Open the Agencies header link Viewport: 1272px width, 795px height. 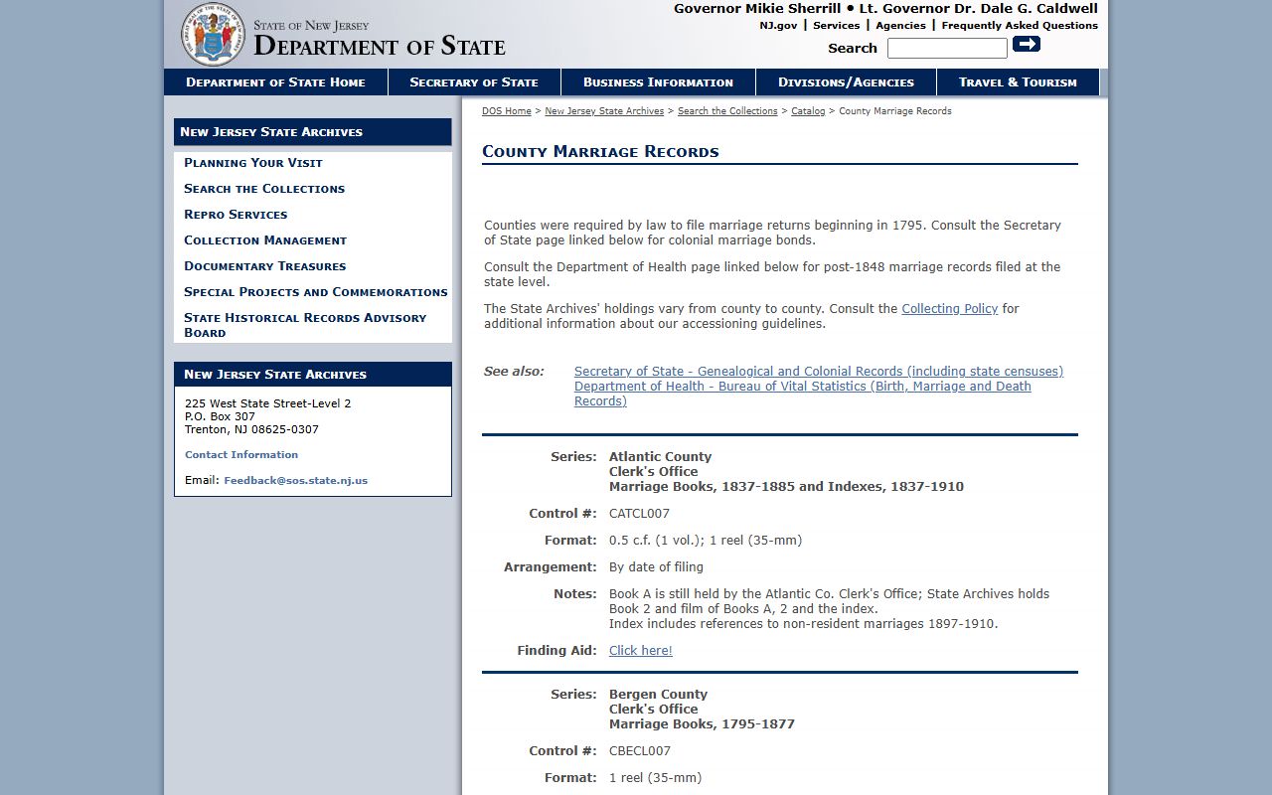900,26
